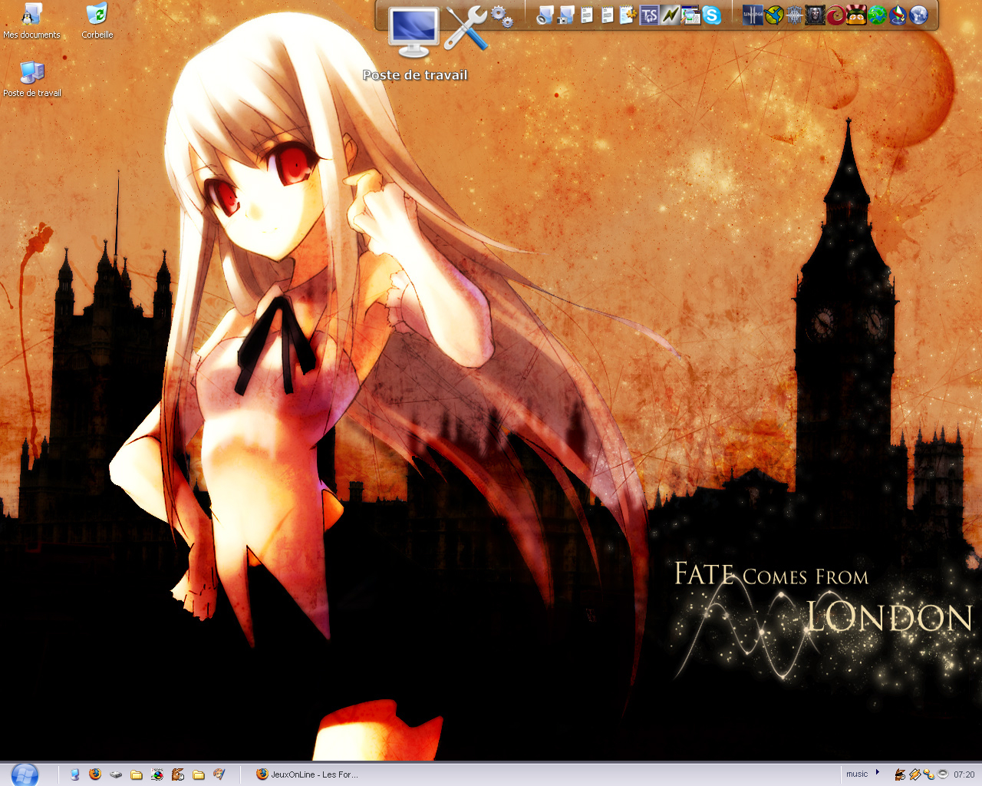The image size is (982, 786).
Task: Open Mes documents desktop icon
Action: [x=31, y=21]
